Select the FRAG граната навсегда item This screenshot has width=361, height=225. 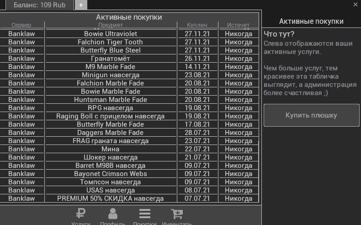pyautogui.click(x=111, y=141)
